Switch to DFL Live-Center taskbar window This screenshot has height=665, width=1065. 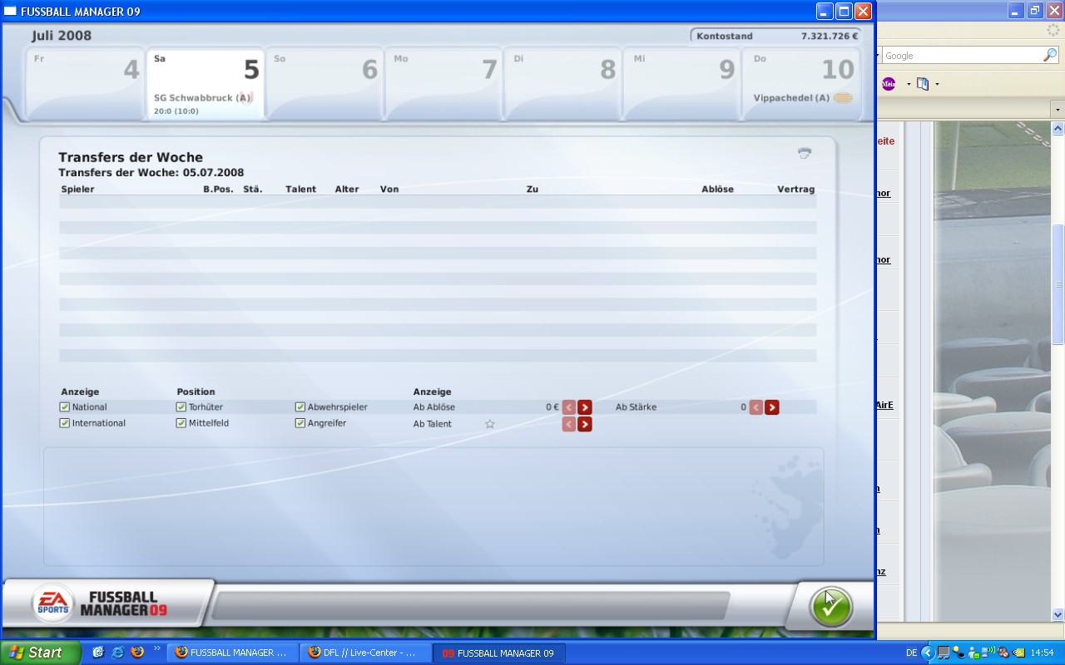coord(364,653)
